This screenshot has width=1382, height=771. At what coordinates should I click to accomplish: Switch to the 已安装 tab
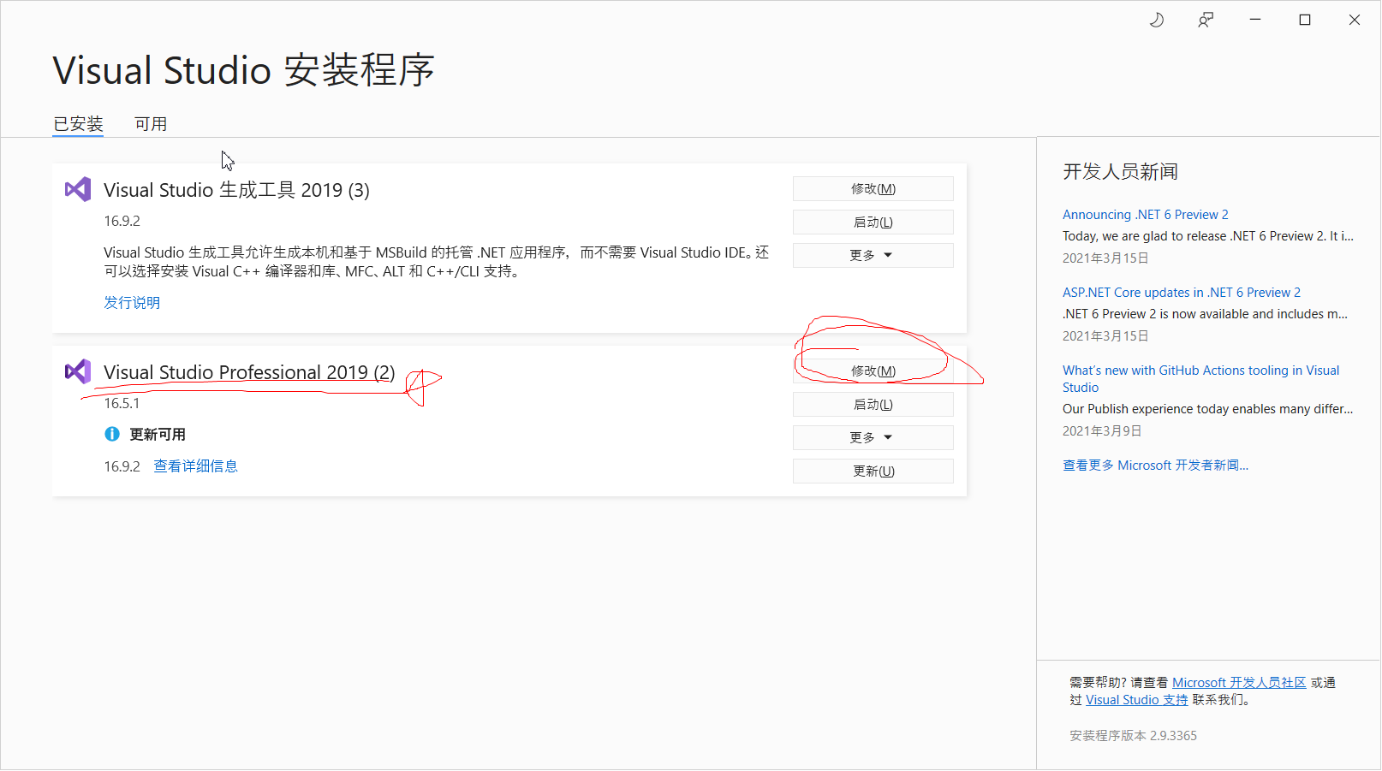pyautogui.click(x=78, y=124)
